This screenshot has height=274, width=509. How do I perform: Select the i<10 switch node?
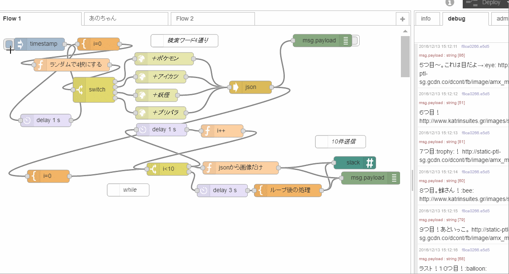[x=168, y=169]
